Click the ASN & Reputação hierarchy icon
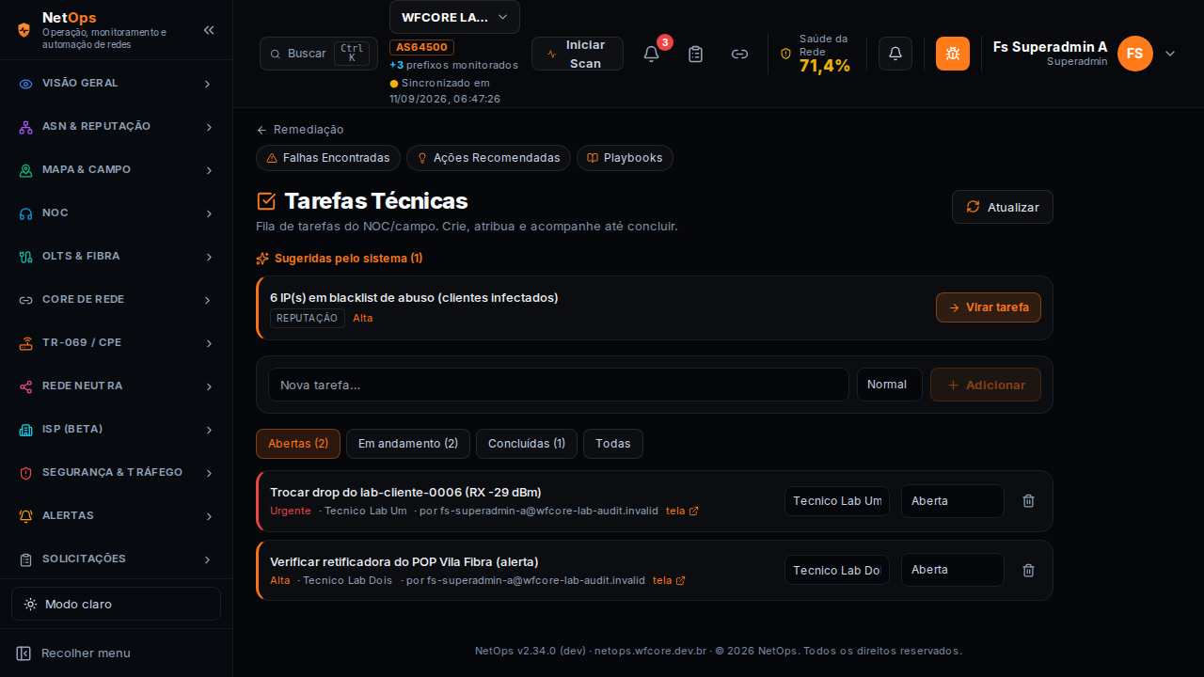 26,127
